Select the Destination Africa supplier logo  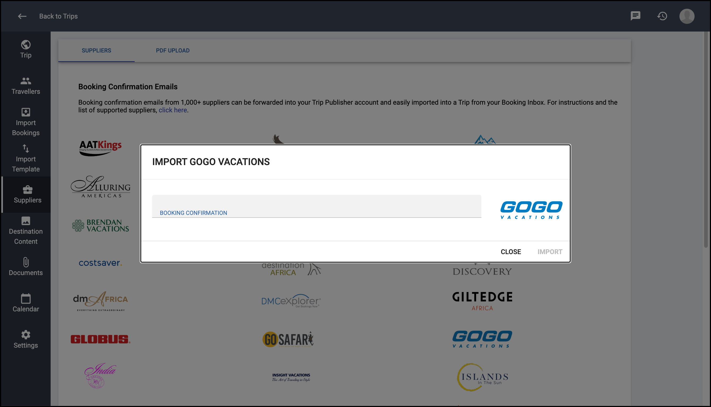tap(291, 269)
